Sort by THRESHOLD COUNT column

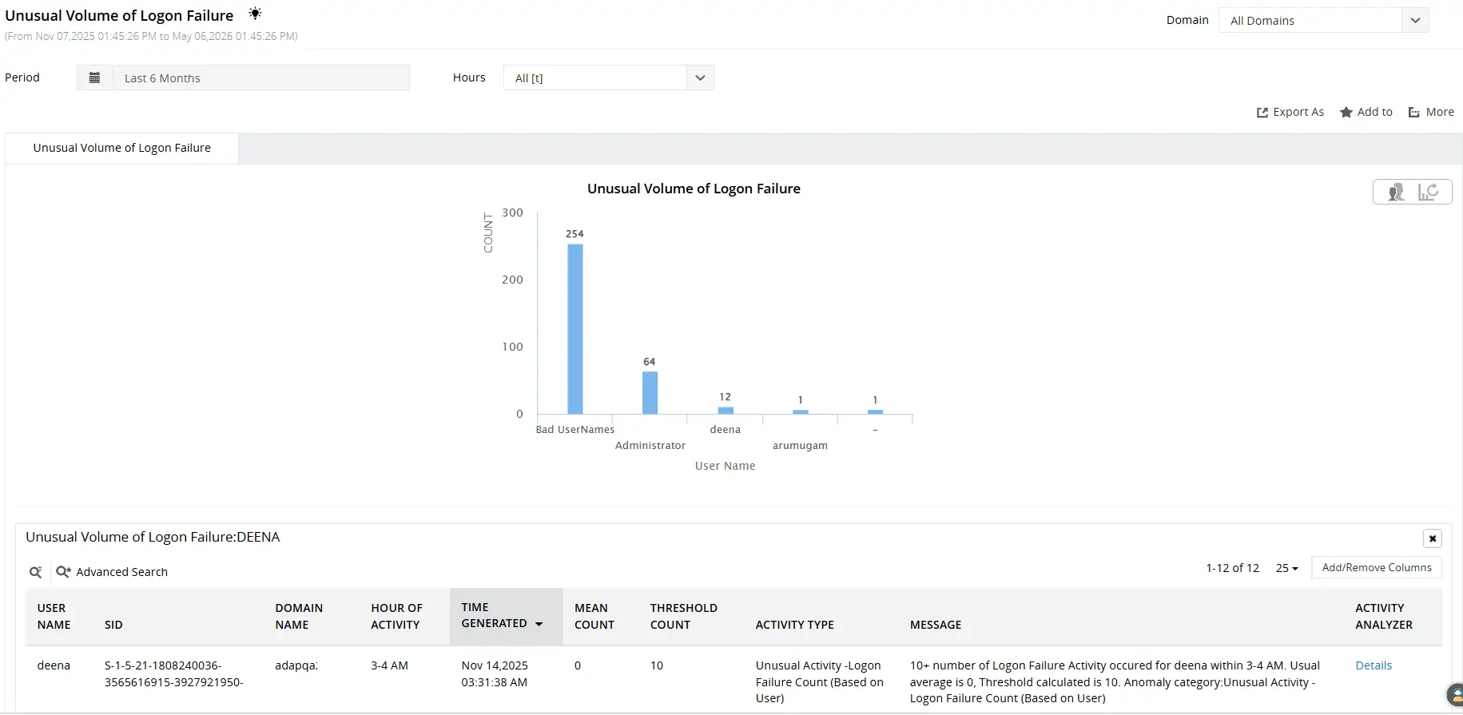(683, 617)
